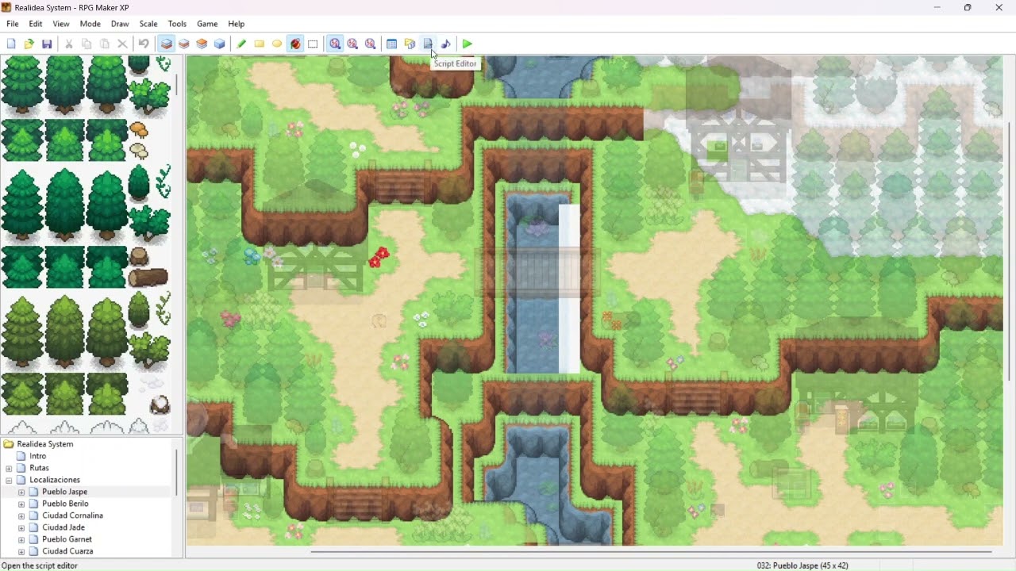Open project using the folder toolbar icon
The width and height of the screenshot is (1016, 571).
click(x=29, y=44)
